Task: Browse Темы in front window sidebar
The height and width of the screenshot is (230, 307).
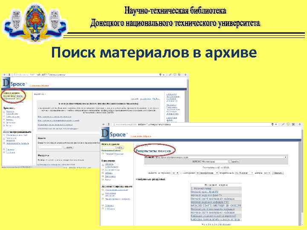Action: coord(108,179)
